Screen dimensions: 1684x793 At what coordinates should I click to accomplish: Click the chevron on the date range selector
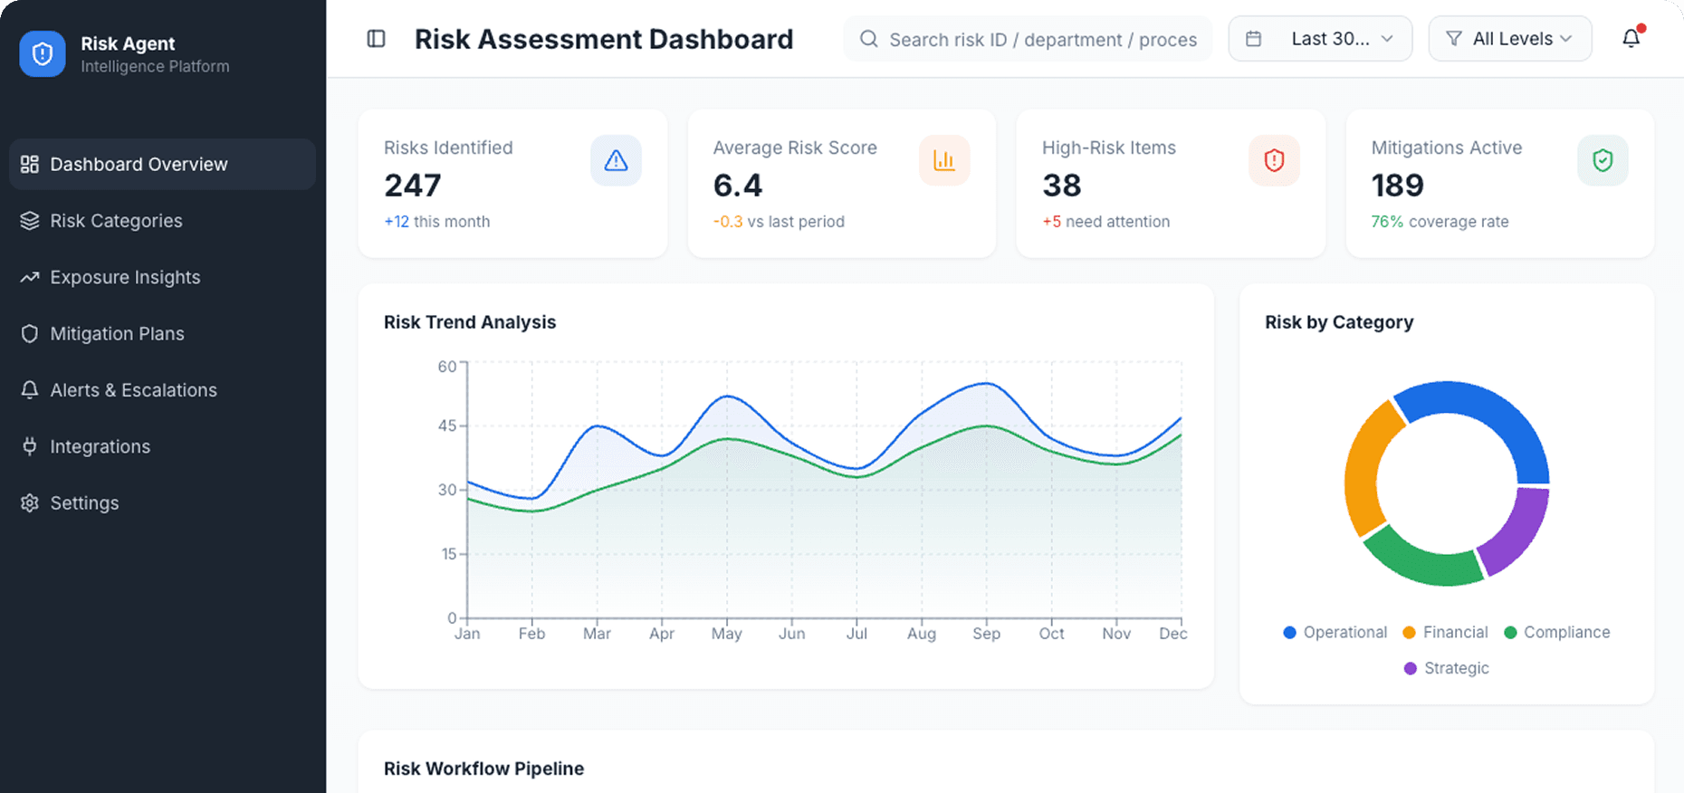click(1387, 39)
